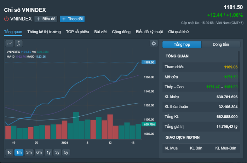
Task: Click the Biểu đồ add button
Action: pyautogui.click(x=46, y=19)
